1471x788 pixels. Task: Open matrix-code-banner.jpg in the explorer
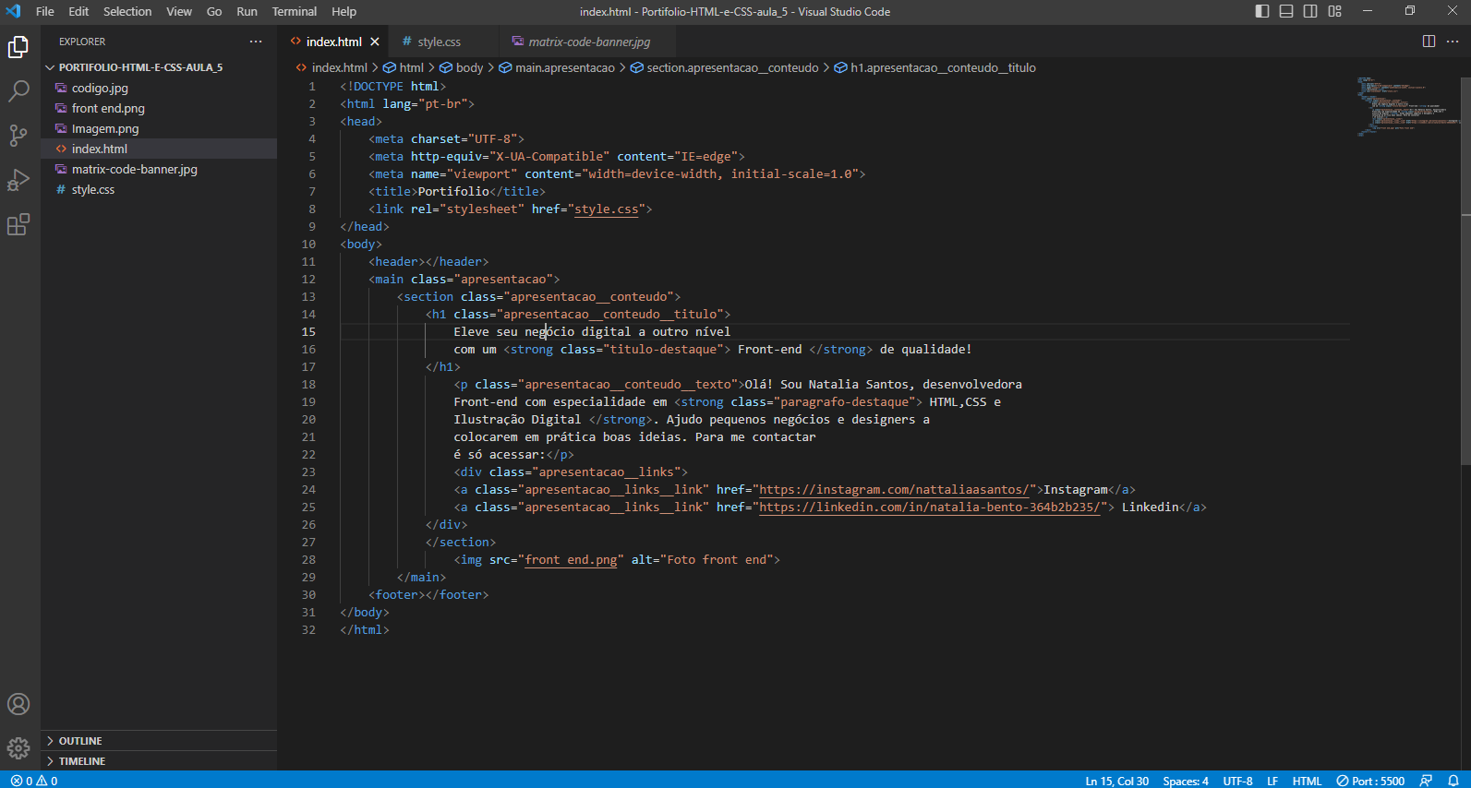159,169
